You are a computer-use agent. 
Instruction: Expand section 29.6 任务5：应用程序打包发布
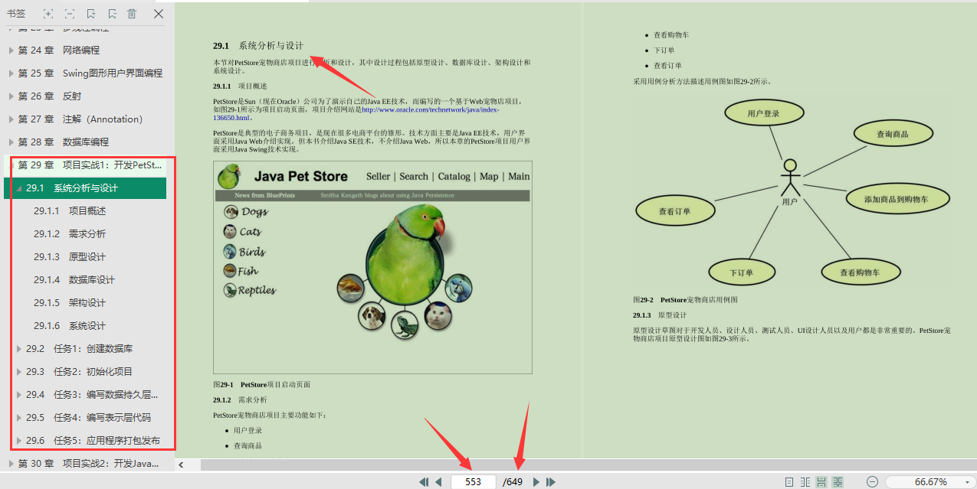[x=18, y=441]
